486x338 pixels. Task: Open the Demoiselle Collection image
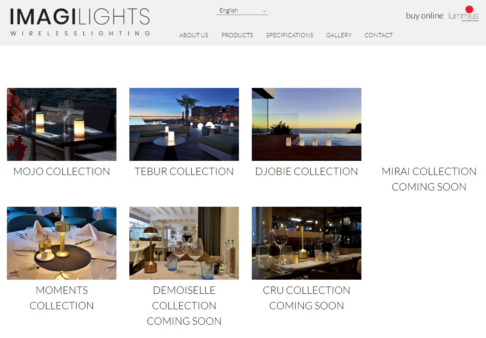tap(184, 243)
